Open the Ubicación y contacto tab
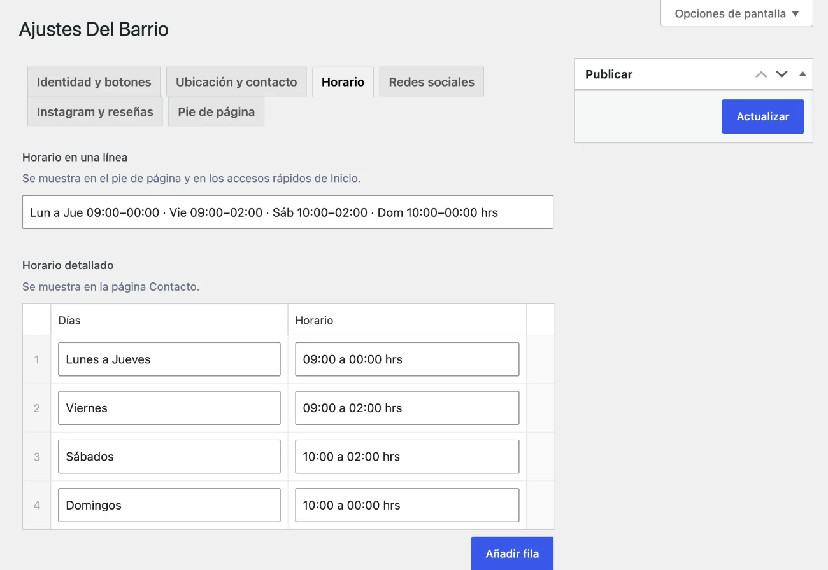 236,82
